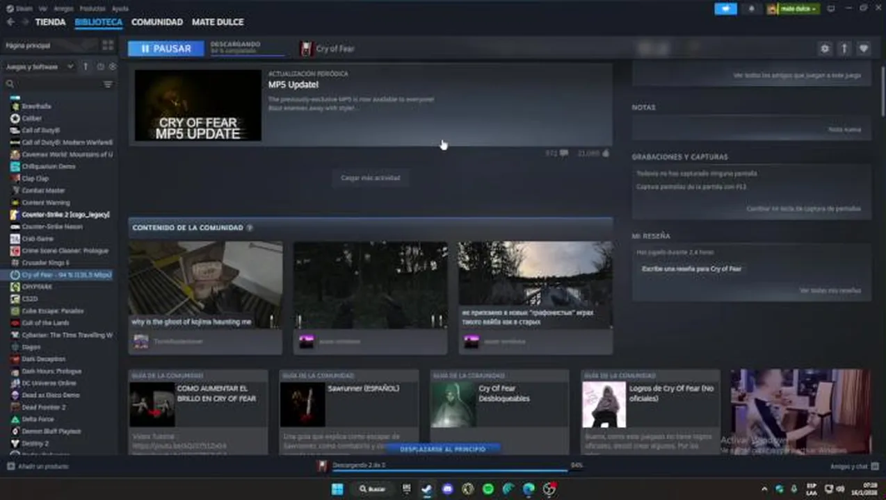Open the Sawrunner (ESPAÑOL) guide
Viewport: 886px width, 500px height.
[x=349, y=412]
